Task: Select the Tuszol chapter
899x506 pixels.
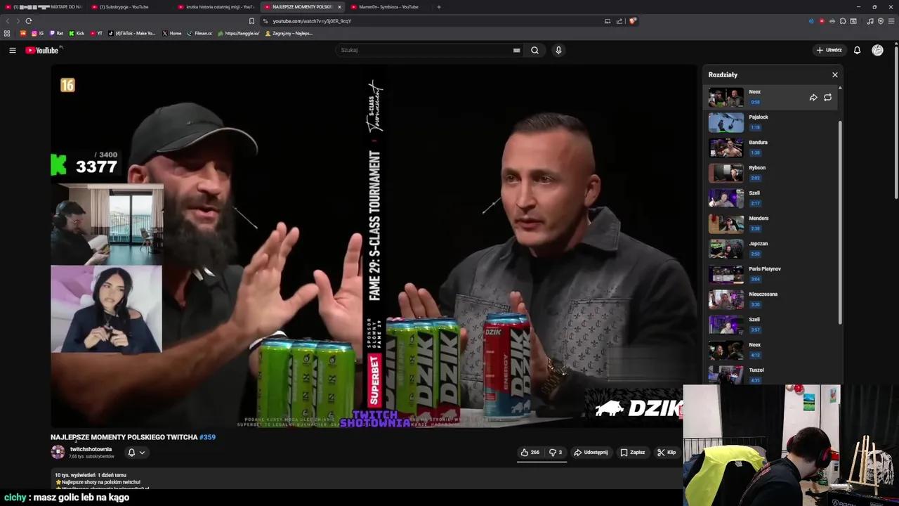Action: click(x=771, y=374)
